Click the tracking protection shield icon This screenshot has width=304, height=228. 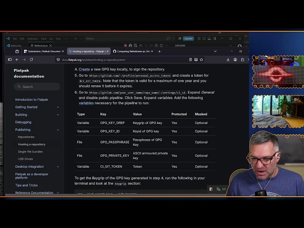pos(58,60)
